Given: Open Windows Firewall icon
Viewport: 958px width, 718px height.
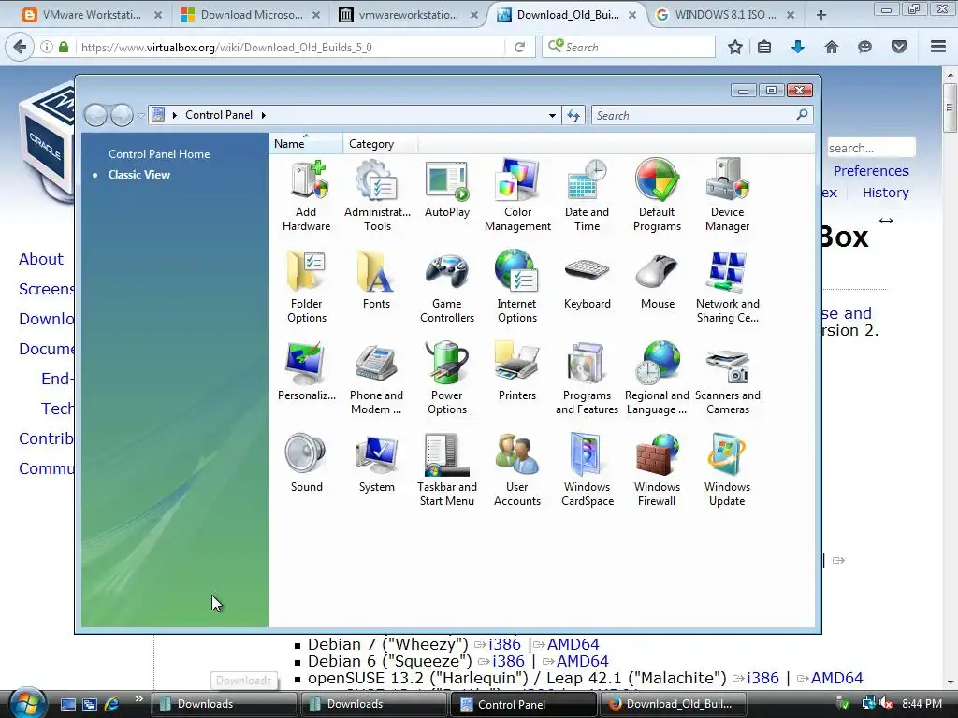Looking at the screenshot, I should coord(657,470).
